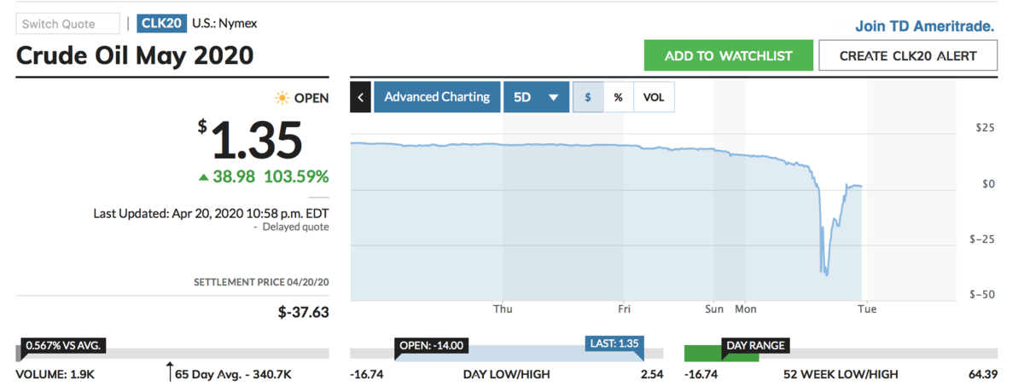Click the Delayed quote note
Viewport: 1024px width, 392px height.
pyautogui.click(x=295, y=227)
